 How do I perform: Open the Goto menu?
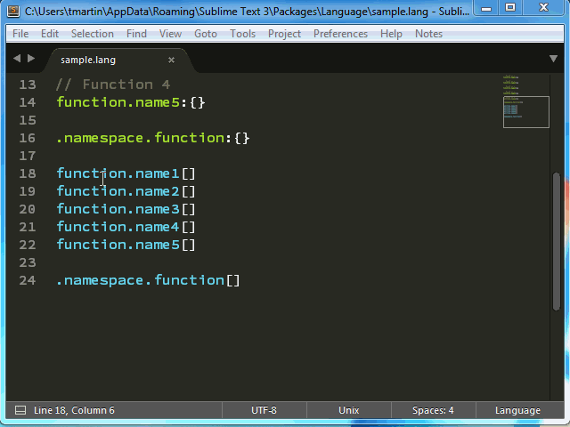click(x=206, y=34)
